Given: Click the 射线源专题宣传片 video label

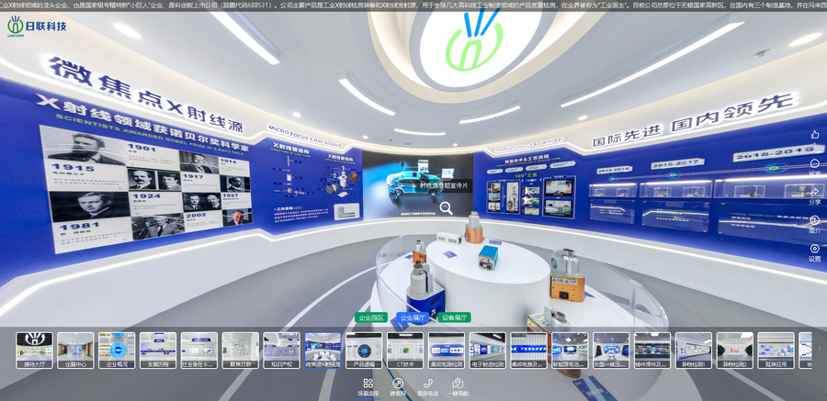Looking at the screenshot, I should [444, 185].
